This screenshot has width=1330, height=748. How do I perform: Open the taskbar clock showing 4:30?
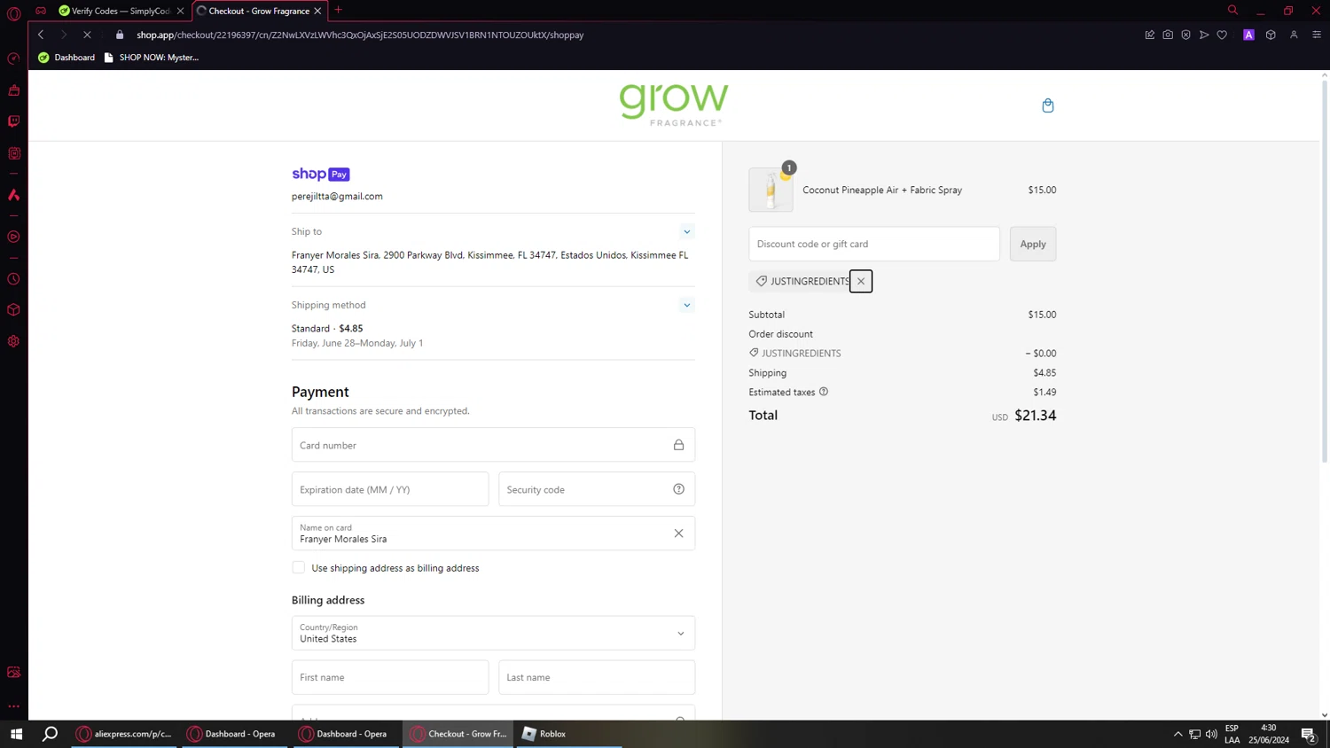click(1269, 734)
